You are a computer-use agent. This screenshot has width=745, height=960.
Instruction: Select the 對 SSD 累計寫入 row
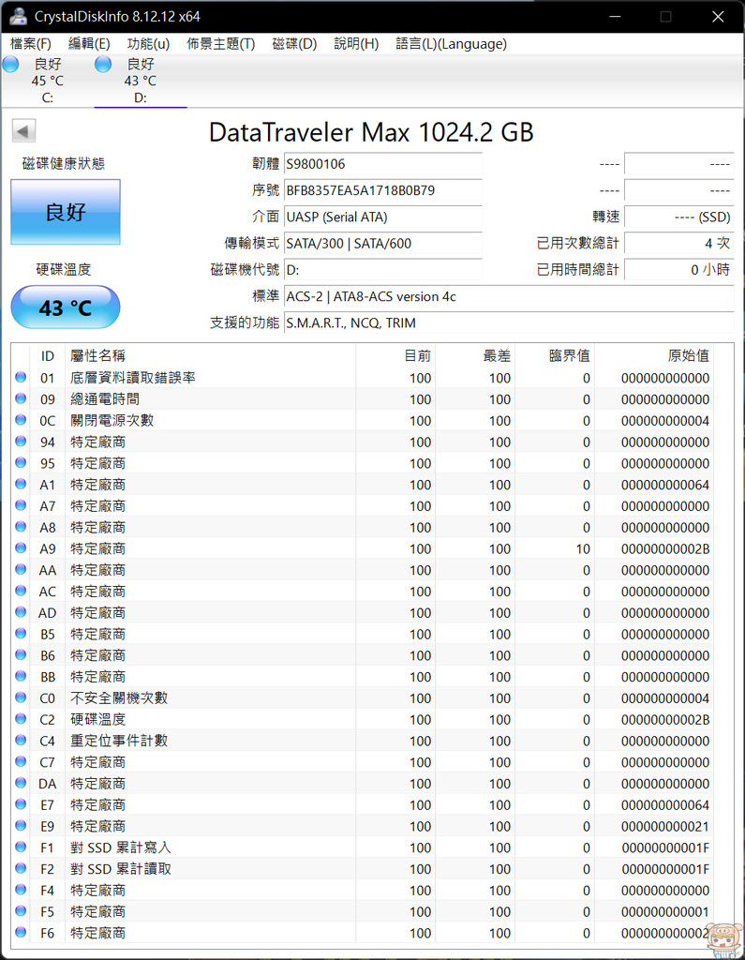[363, 847]
